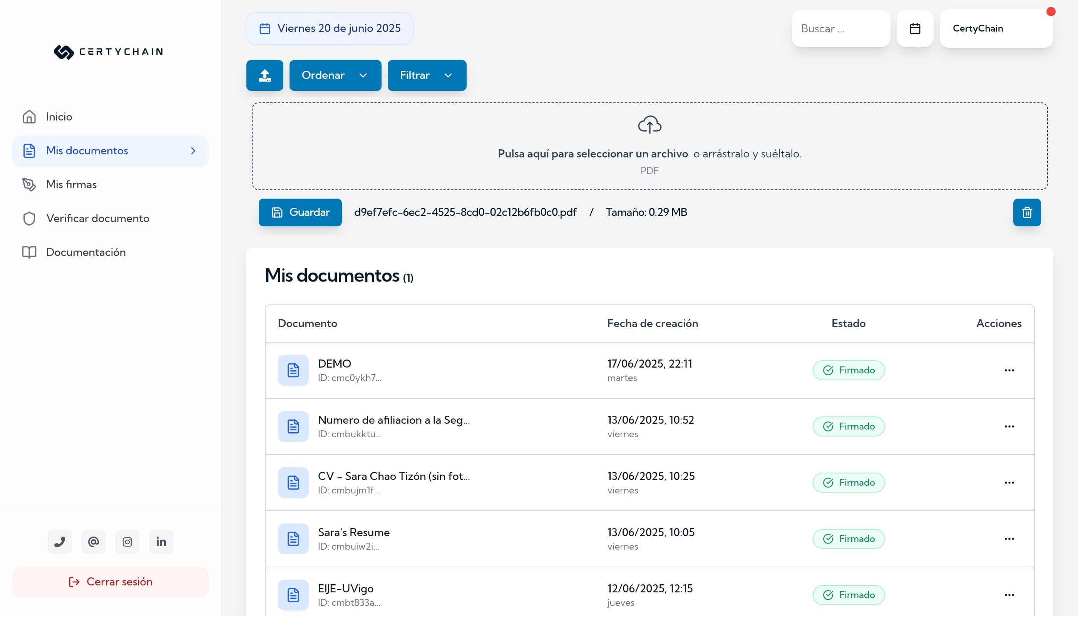
Task: Go to Mis firmas in sidebar
Action: [71, 184]
